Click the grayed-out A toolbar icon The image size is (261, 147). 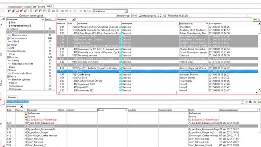click(44, 11)
